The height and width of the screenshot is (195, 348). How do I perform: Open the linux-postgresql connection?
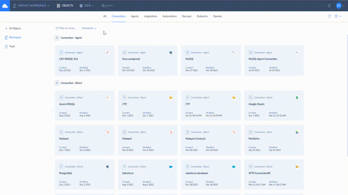tap(148, 61)
